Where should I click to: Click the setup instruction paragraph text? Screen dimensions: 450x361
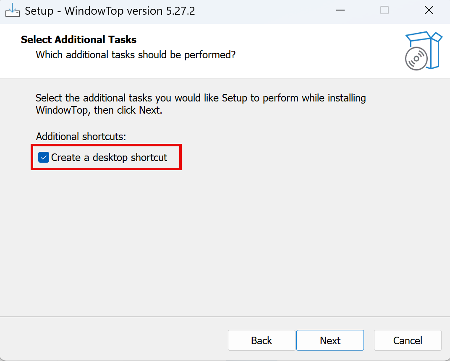(201, 99)
